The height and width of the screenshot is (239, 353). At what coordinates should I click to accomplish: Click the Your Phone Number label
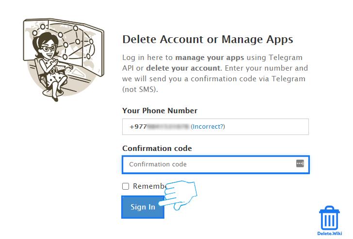(x=160, y=111)
